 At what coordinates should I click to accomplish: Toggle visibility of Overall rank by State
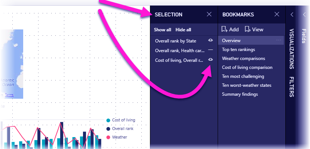point(211,41)
